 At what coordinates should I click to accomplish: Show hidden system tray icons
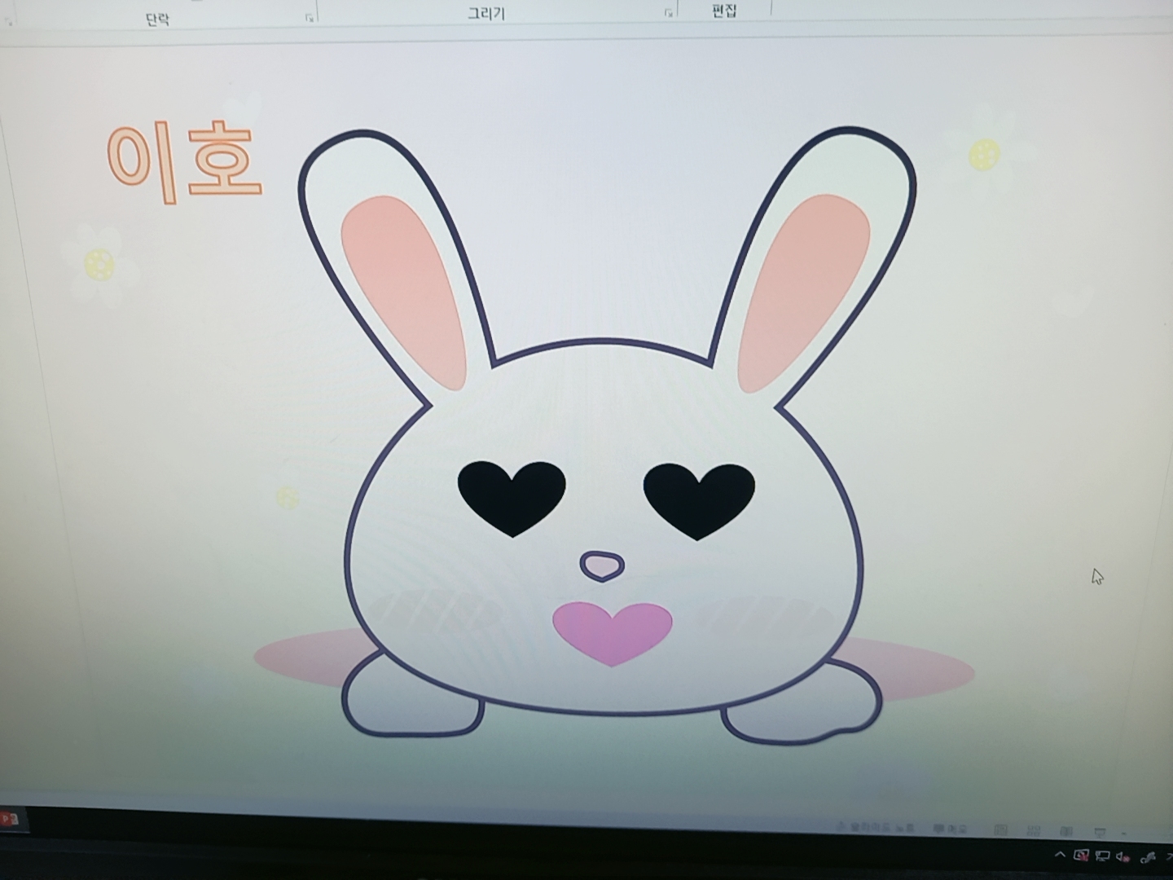pos(1060,855)
